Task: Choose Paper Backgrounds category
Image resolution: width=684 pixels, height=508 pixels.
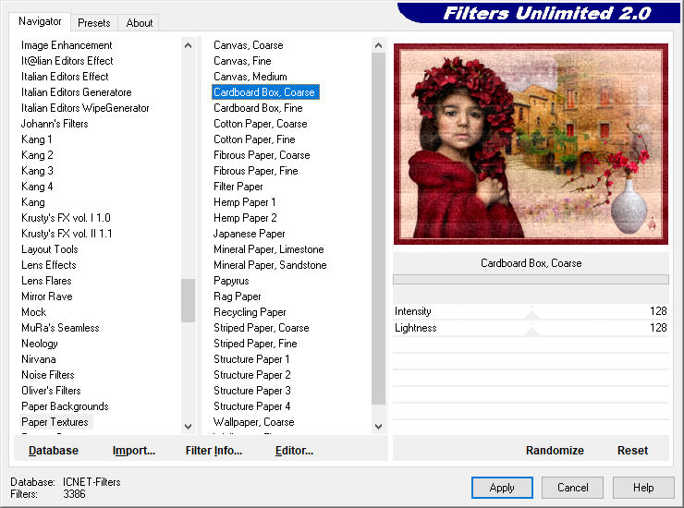Action: (x=65, y=406)
